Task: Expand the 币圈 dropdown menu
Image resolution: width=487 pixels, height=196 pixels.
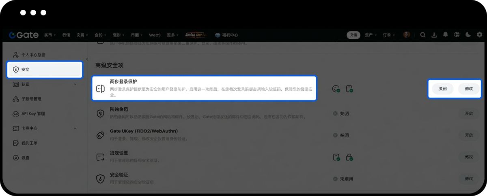Action: click(x=137, y=35)
